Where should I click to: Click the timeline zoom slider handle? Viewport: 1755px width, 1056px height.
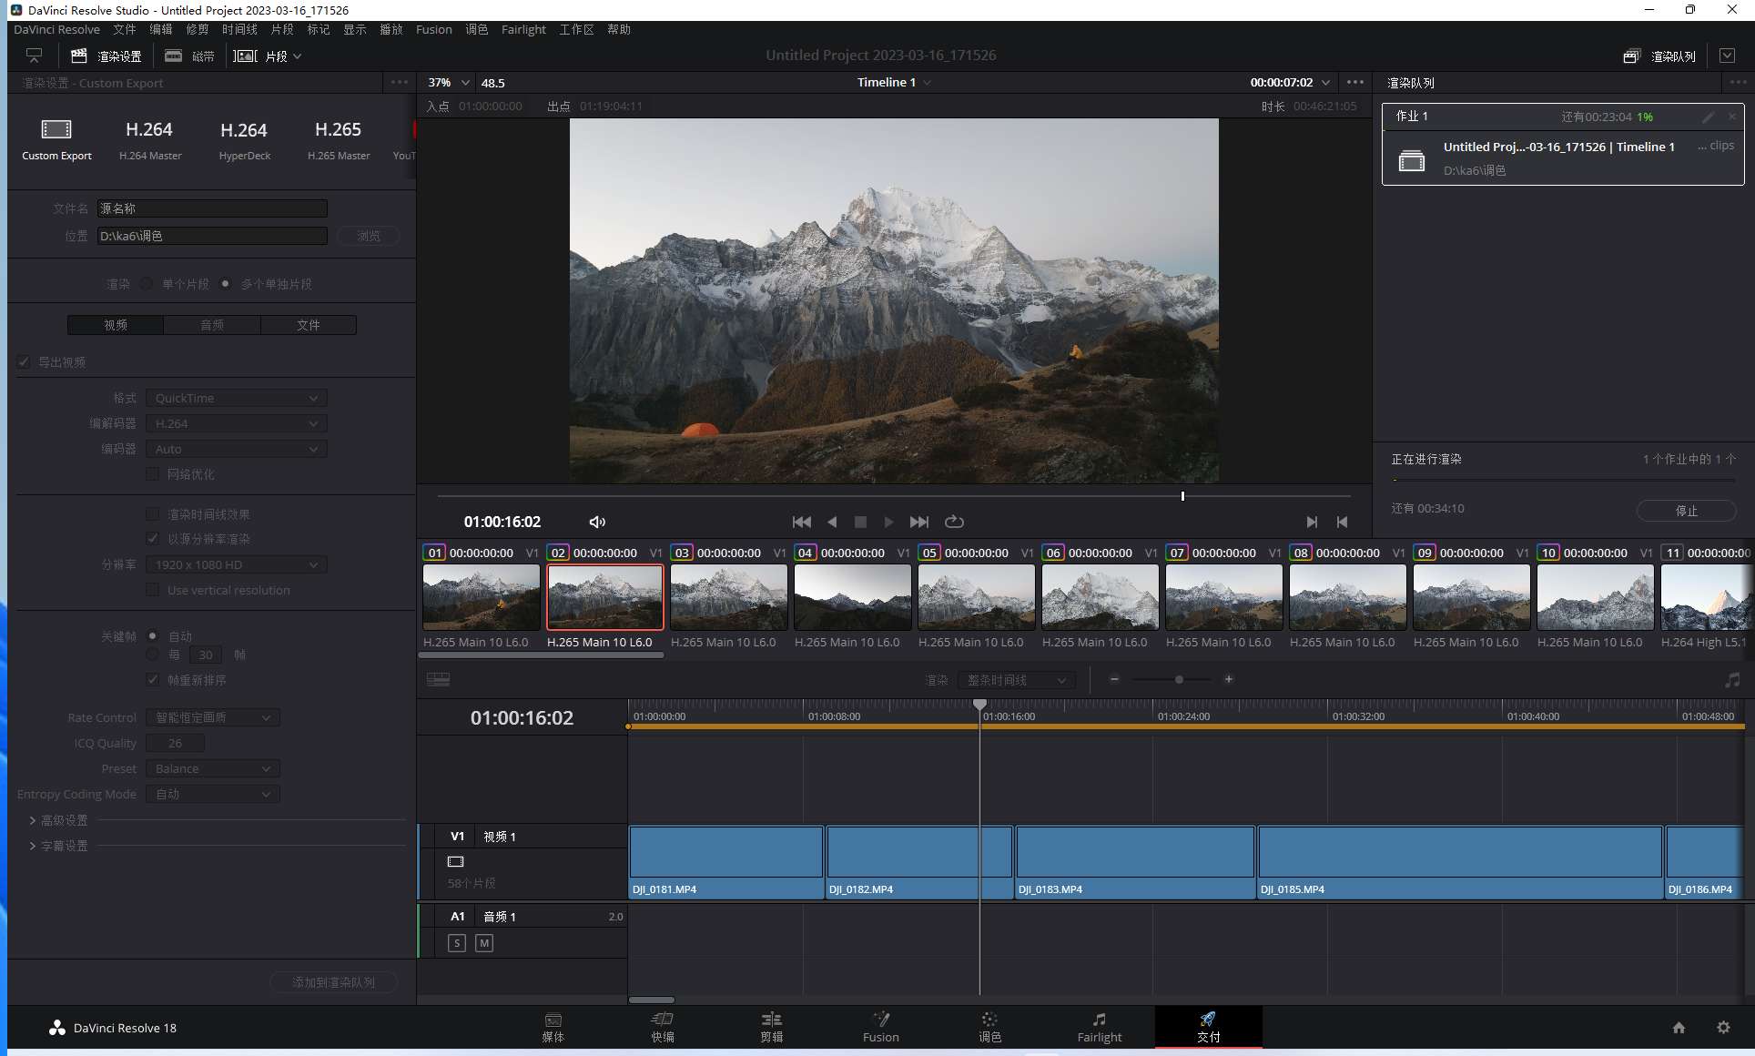pos(1179,679)
